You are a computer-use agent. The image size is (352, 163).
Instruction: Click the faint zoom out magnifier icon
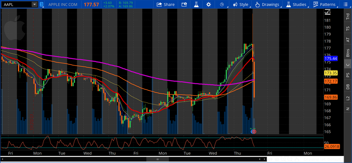pyautogui.click(x=290, y=159)
